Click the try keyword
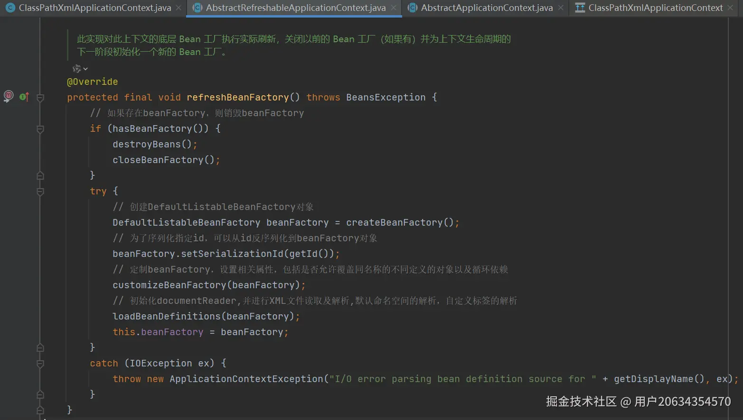 pos(98,191)
